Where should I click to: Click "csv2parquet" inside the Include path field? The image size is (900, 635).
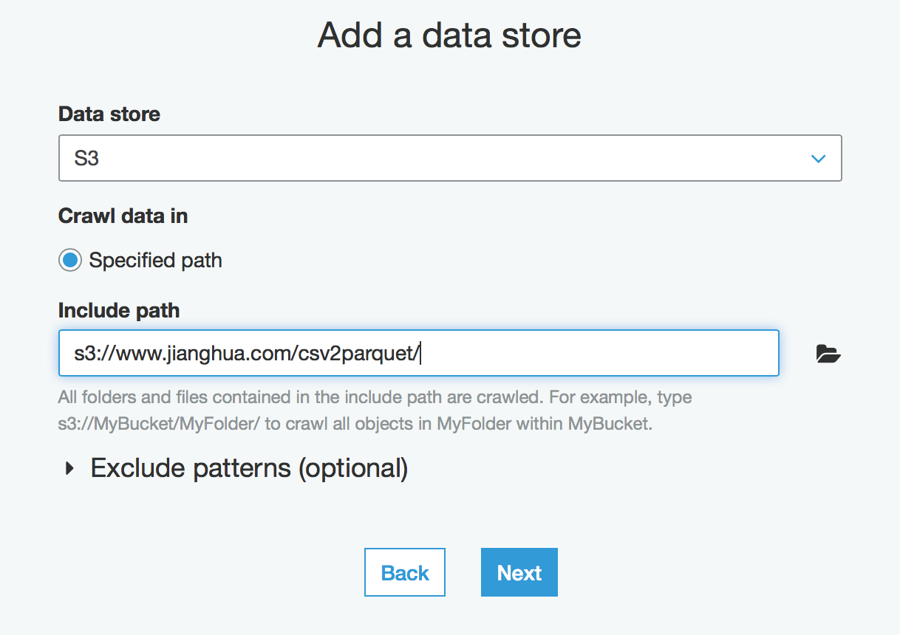point(355,354)
